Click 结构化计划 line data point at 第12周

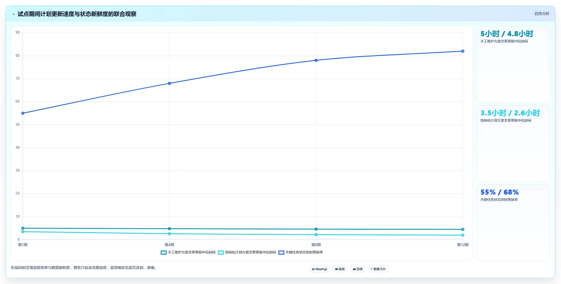click(x=463, y=235)
